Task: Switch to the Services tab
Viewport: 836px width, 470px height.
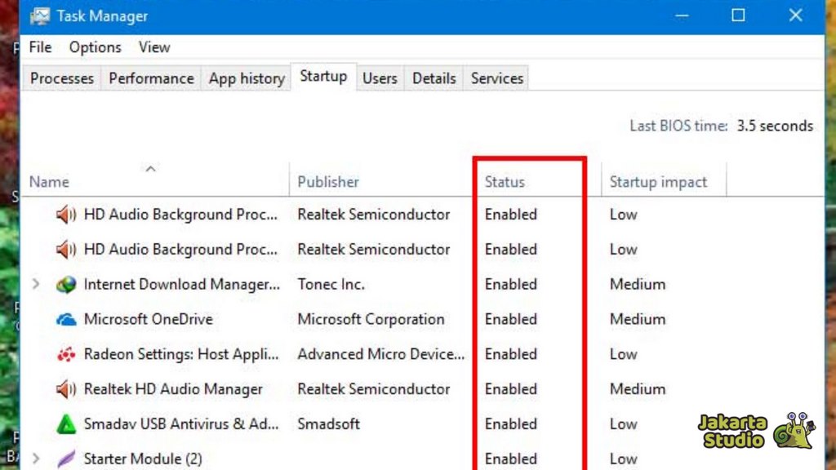Action: click(497, 78)
